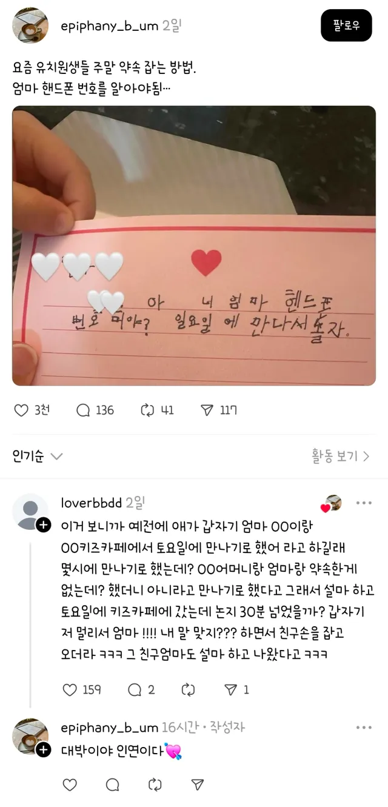Open reply icon under the author's comment

point(113,785)
